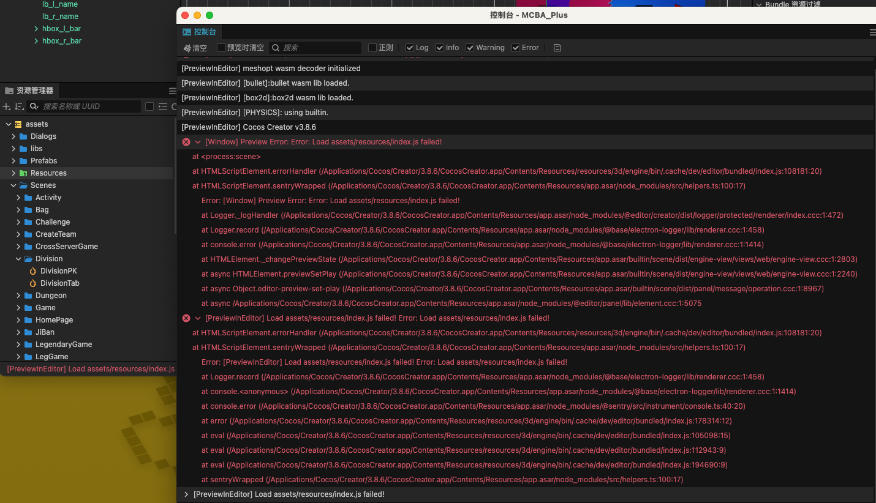Image resolution: width=876 pixels, height=503 pixels.
Task: Uncheck the Error filter checkbox
Action: (x=516, y=48)
